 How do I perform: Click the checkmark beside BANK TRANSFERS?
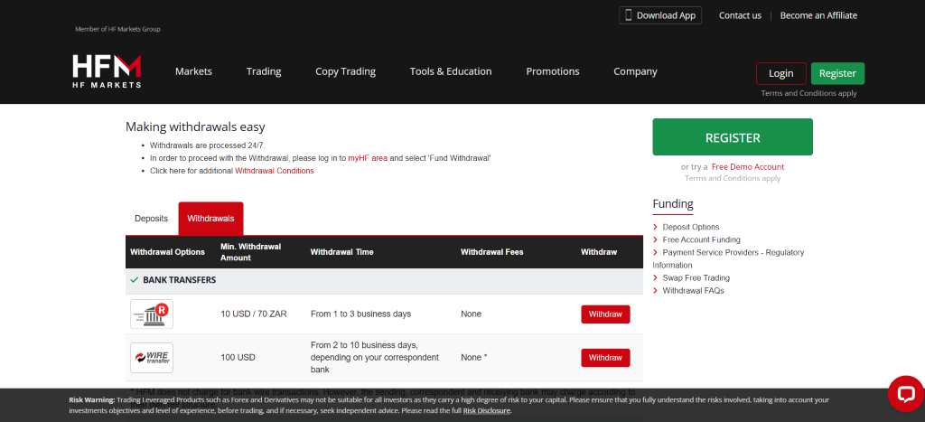click(x=135, y=280)
